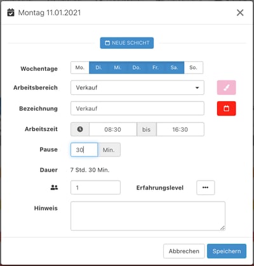Click the calendar-check icon next to Montag
254x266 pixels.
pyautogui.click(x=11, y=13)
